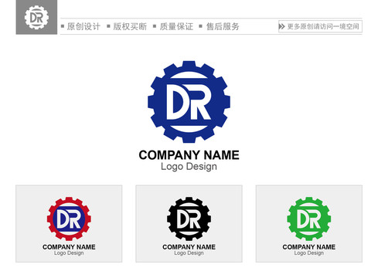
Task: Select the red and blue DR gear logo
Action: [x=69, y=219]
